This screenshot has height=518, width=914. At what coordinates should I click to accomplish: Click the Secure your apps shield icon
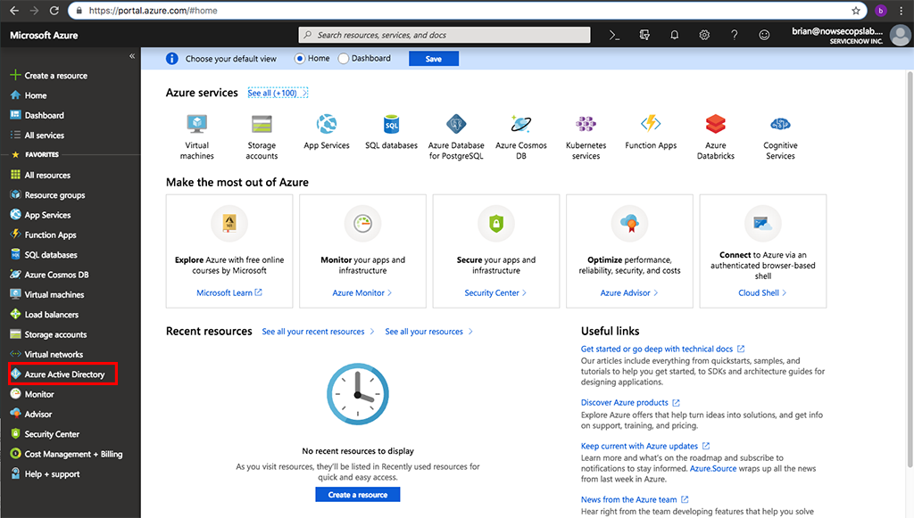pos(496,224)
